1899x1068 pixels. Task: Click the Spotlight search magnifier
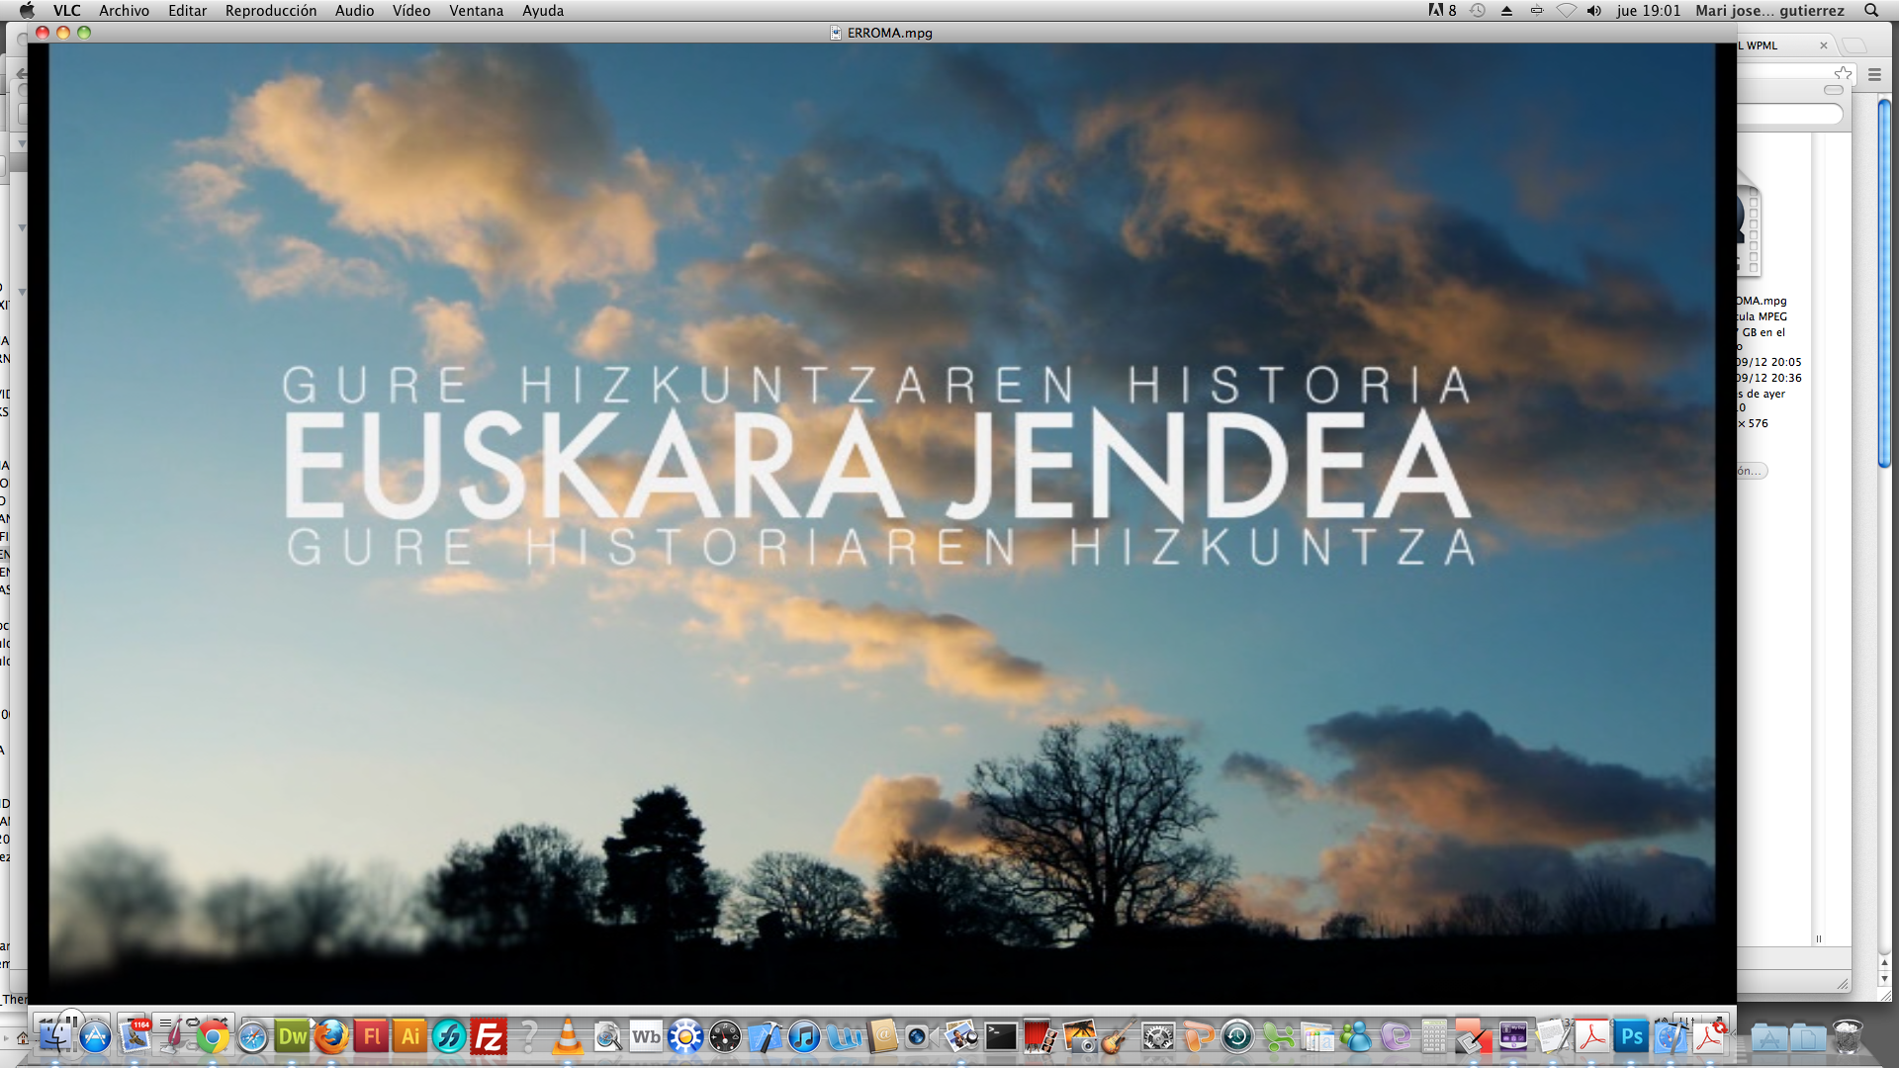click(x=1871, y=11)
